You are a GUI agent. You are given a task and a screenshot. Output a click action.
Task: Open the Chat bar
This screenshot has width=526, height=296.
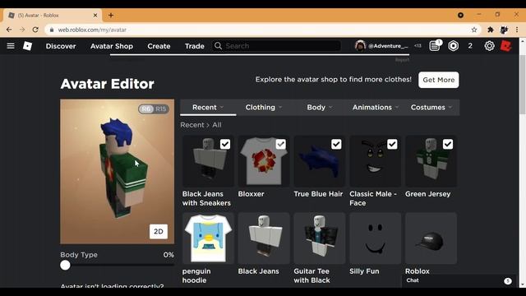click(x=459, y=280)
